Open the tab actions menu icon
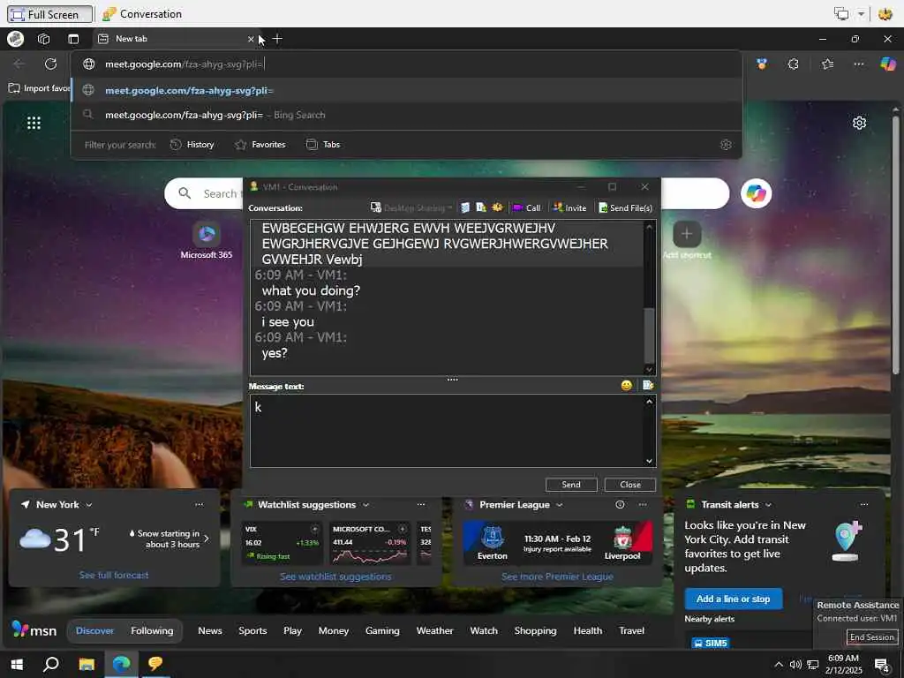Image resolution: width=904 pixels, height=678 pixels. click(73, 39)
